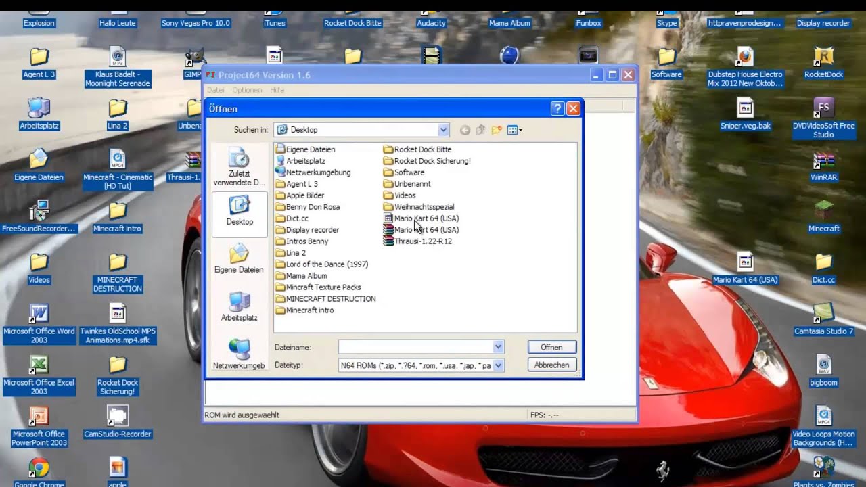Select Software folder in the Öffnen file list
Screen dimensions: 866x487
point(404,172)
